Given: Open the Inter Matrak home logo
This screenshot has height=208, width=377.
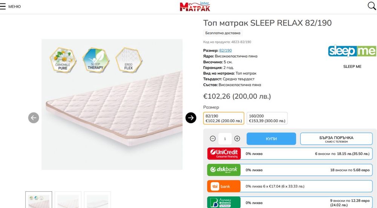Looking at the screenshot, I should coord(195,6).
